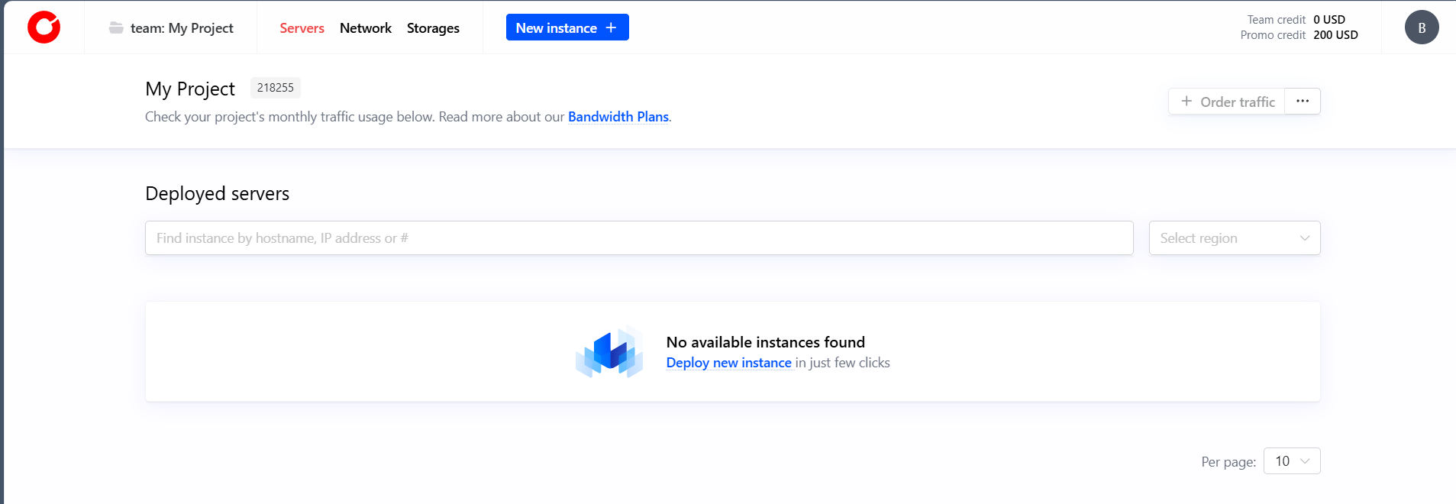Click the chevron arrow in Select region
1456x504 pixels.
[1304, 238]
